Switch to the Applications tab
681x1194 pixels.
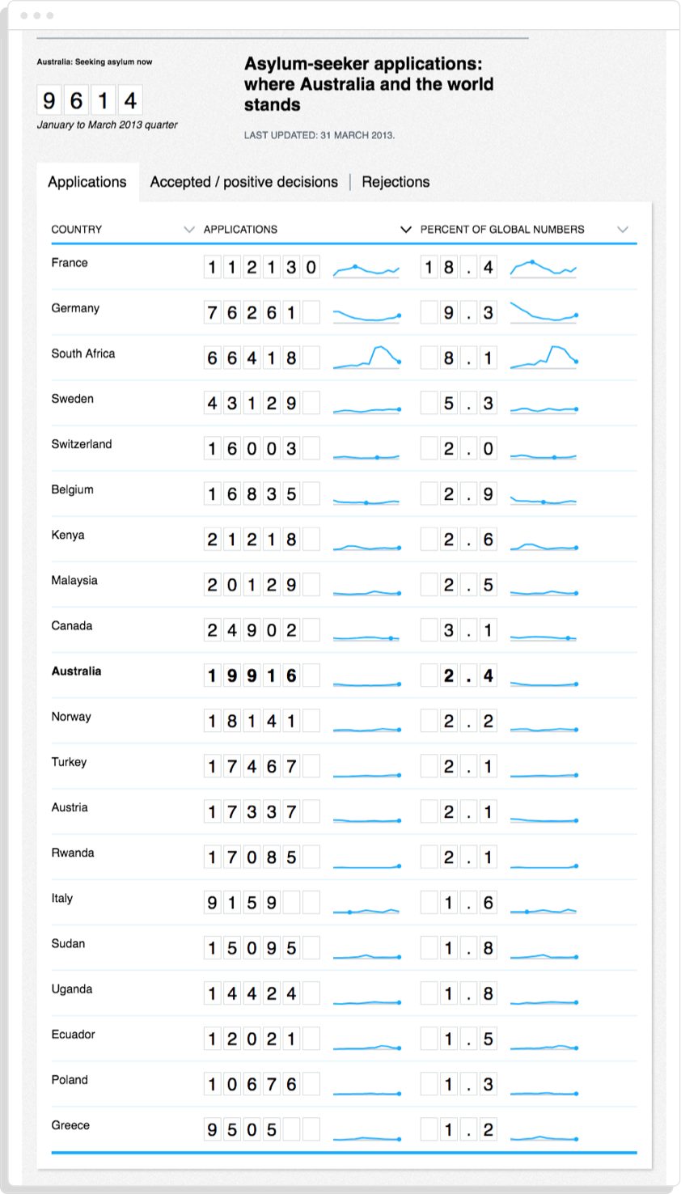click(87, 182)
